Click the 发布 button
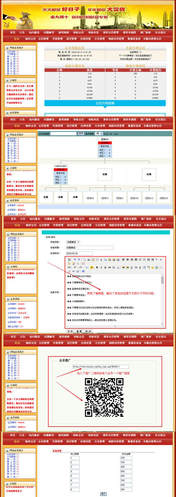Screen dimensions: 176x497 (71, 331)
